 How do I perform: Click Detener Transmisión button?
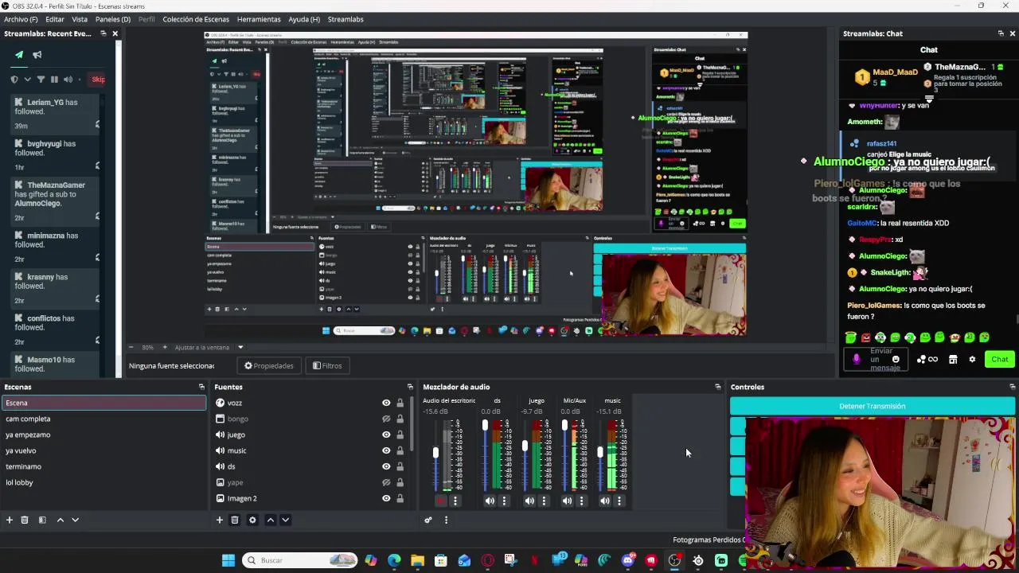[x=873, y=406]
